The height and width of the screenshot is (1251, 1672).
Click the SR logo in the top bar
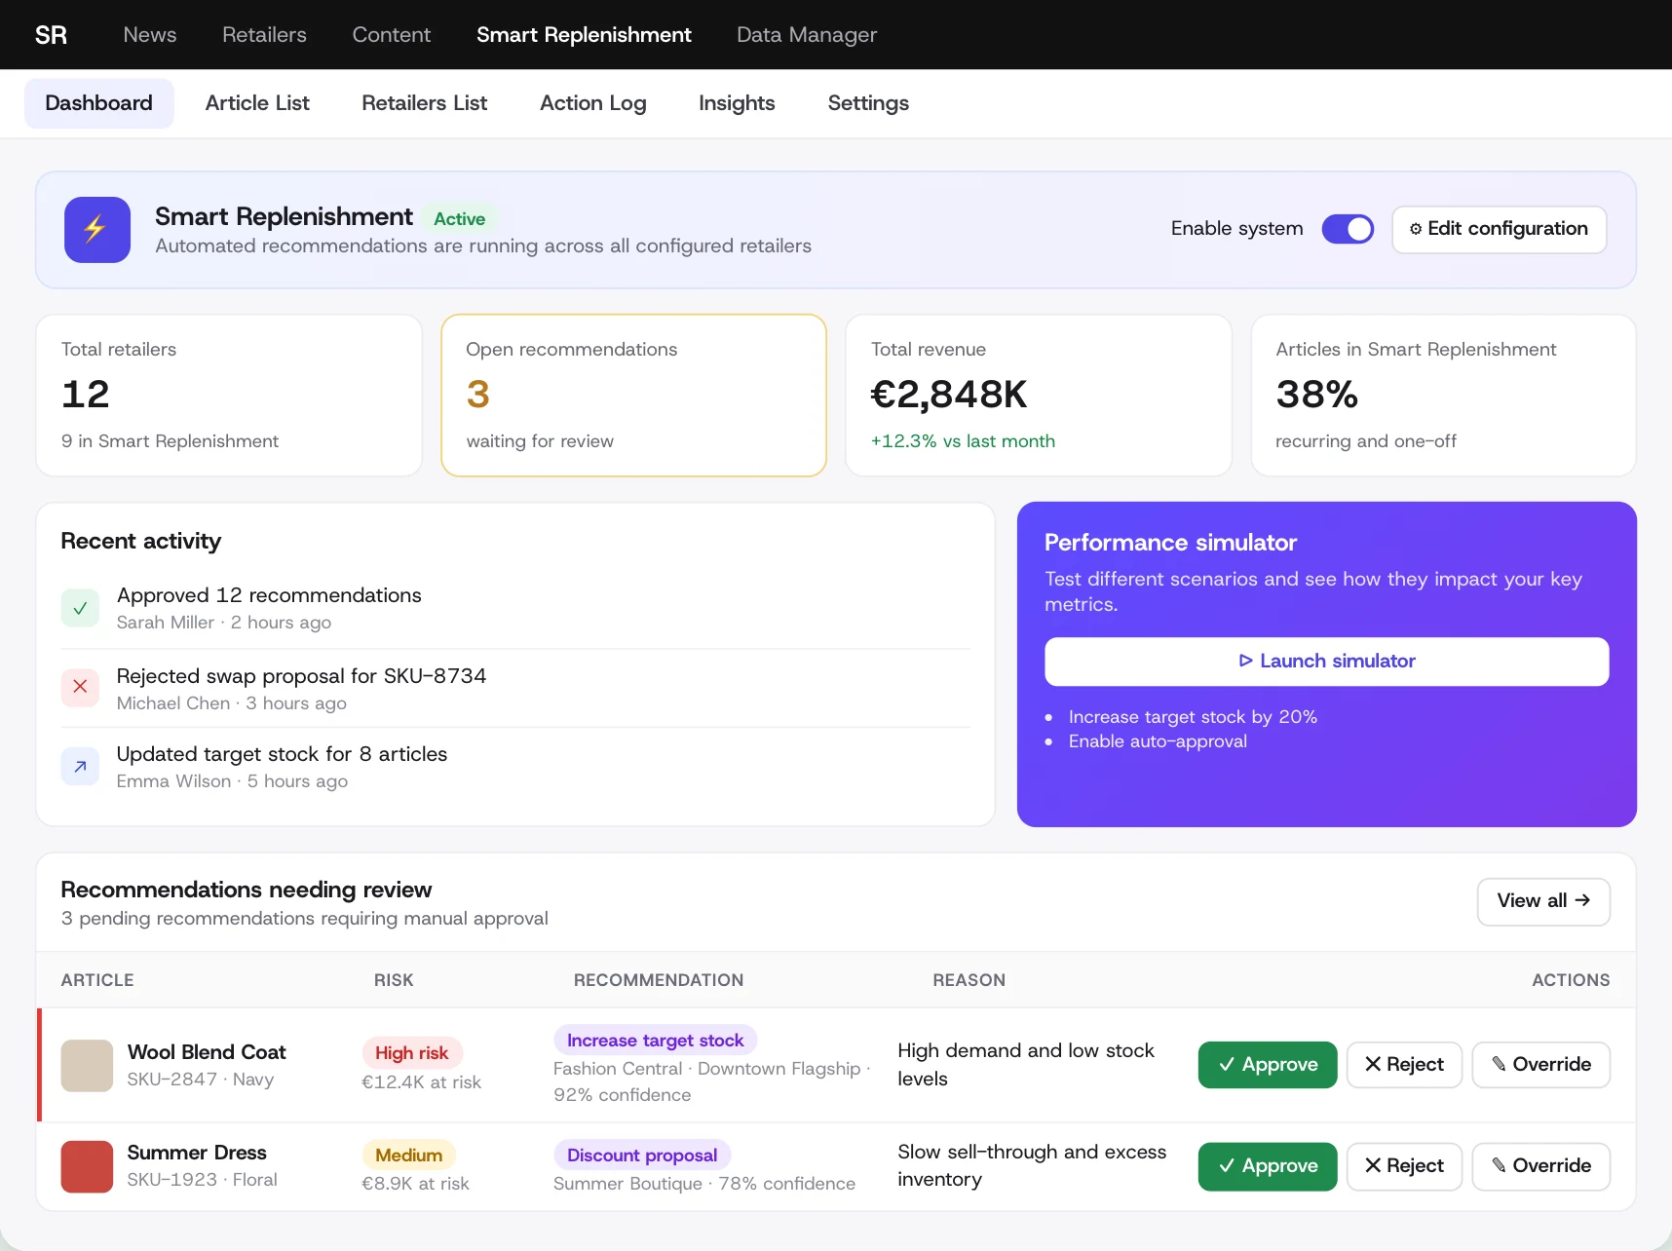[x=51, y=35]
